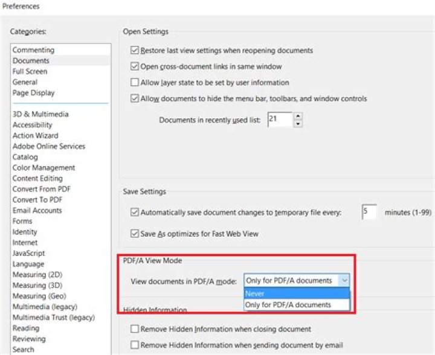Increase recently used list count with up arrow
The height and width of the screenshot is (355, 435).
(298, 116)
